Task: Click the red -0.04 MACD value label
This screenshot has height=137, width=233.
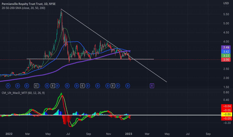Action: 227,106
